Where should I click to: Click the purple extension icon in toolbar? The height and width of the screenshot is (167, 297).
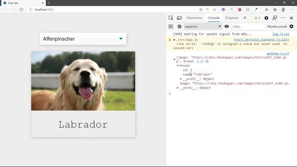[223, 9]
